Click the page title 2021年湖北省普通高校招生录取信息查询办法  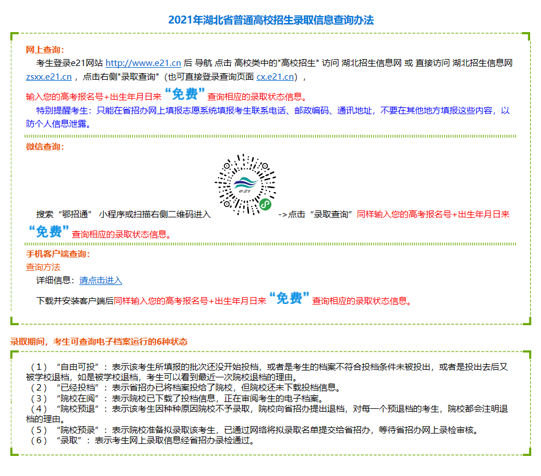271,20
